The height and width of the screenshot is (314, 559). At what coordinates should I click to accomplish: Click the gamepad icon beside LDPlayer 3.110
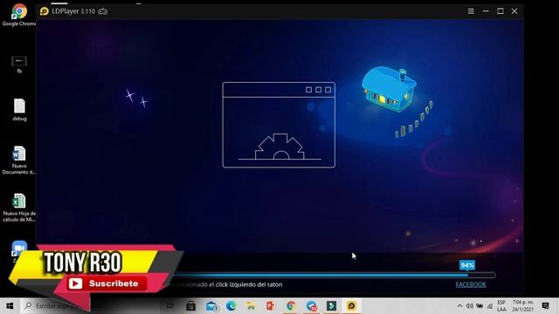pos(103,11)
